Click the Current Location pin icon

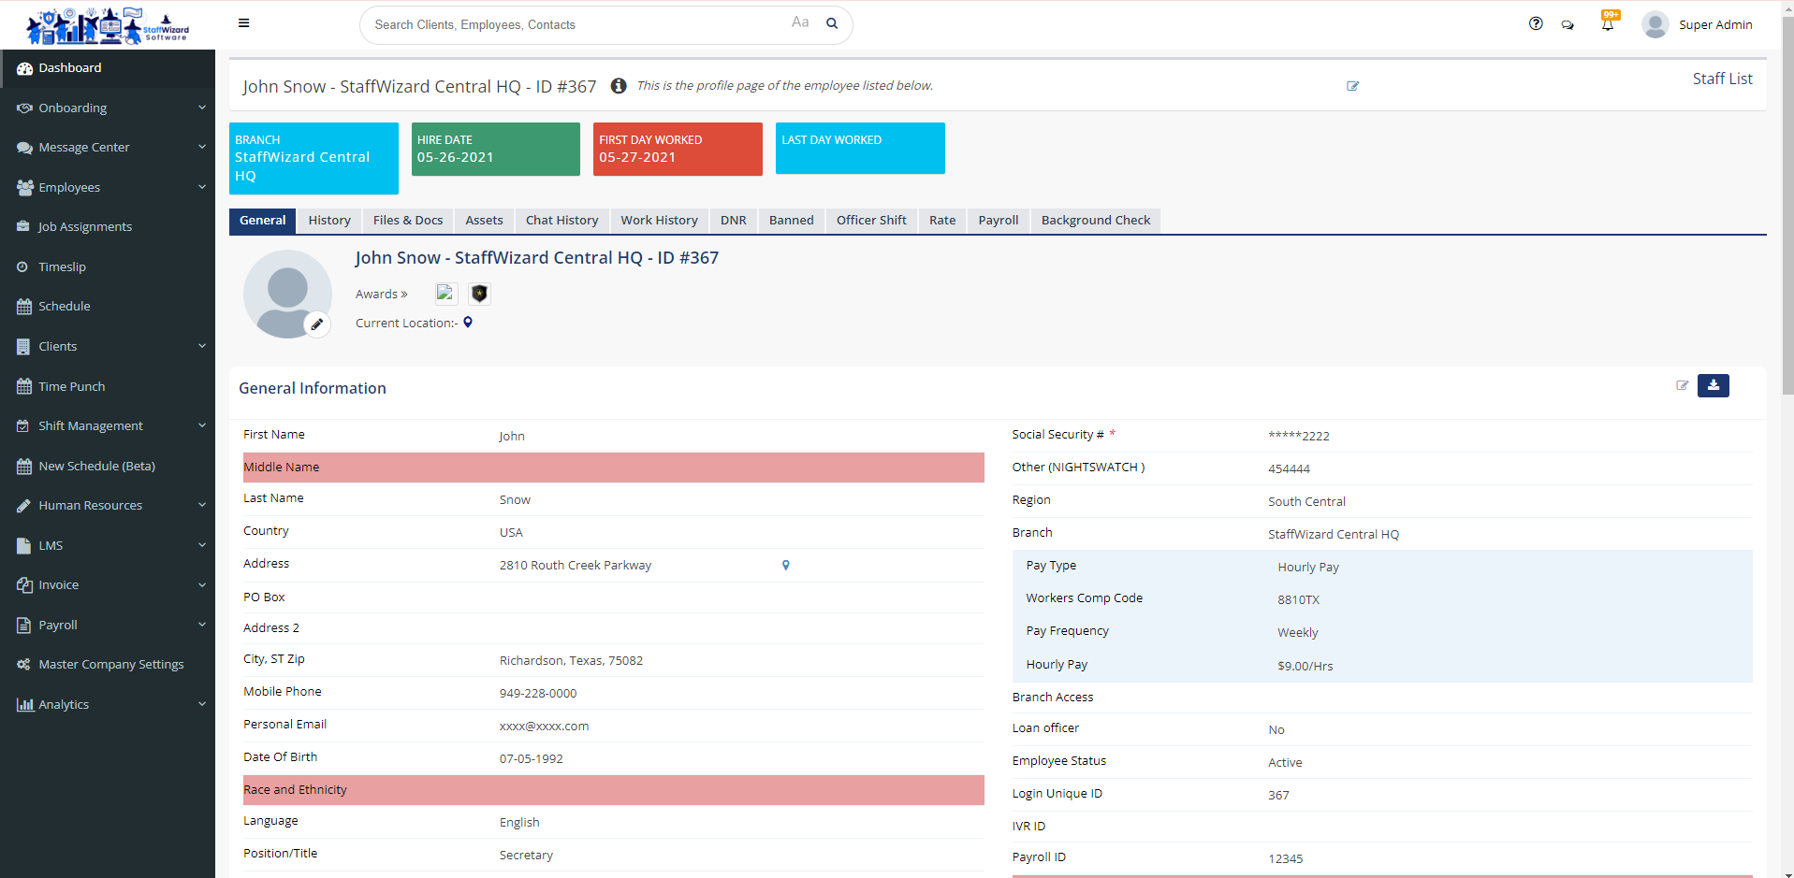[x=468, y=323]
